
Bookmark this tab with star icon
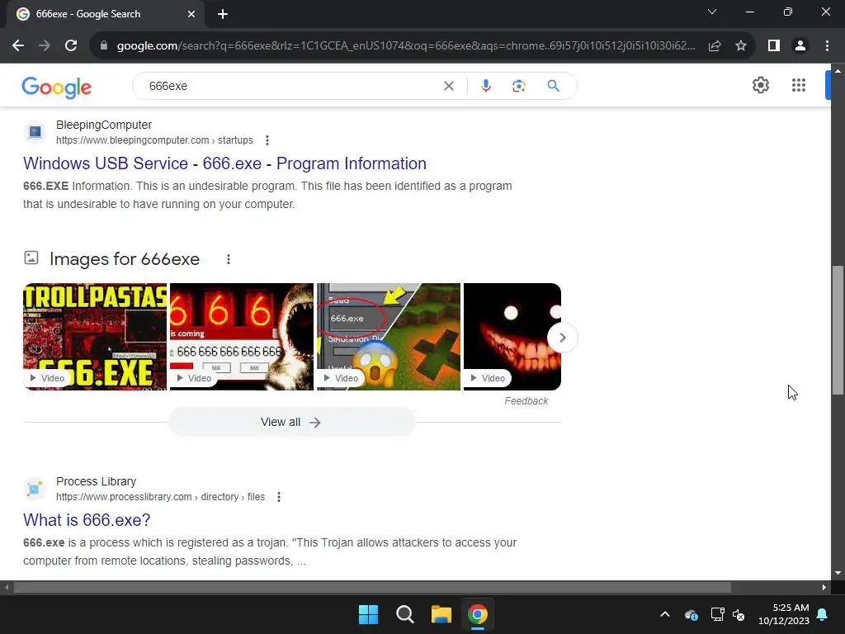pos(741,46)
